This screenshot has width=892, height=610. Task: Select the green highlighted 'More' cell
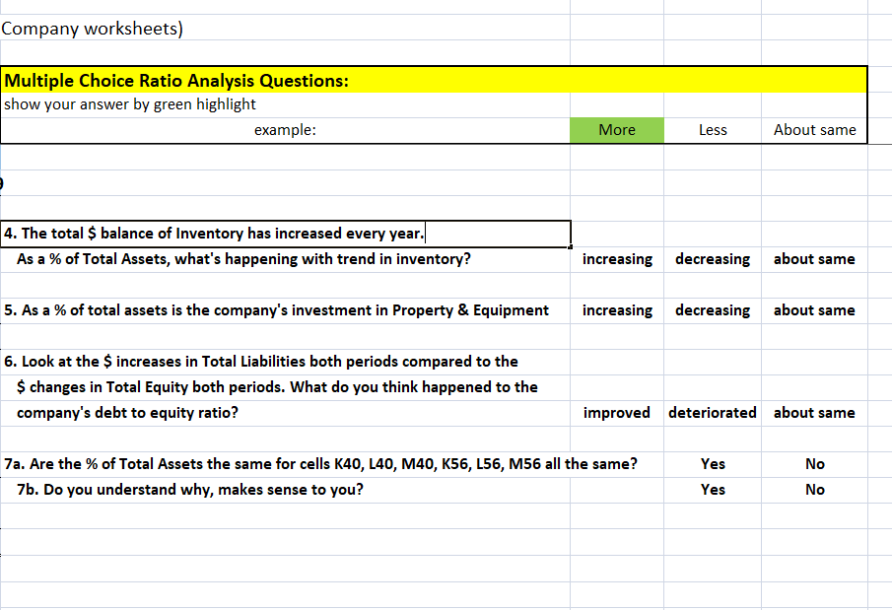coord(617,130)
